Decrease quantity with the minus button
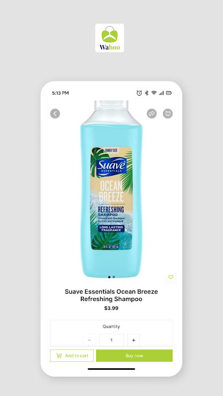The width and height of the screenshot is (223, 396). (x=89, y=340)
